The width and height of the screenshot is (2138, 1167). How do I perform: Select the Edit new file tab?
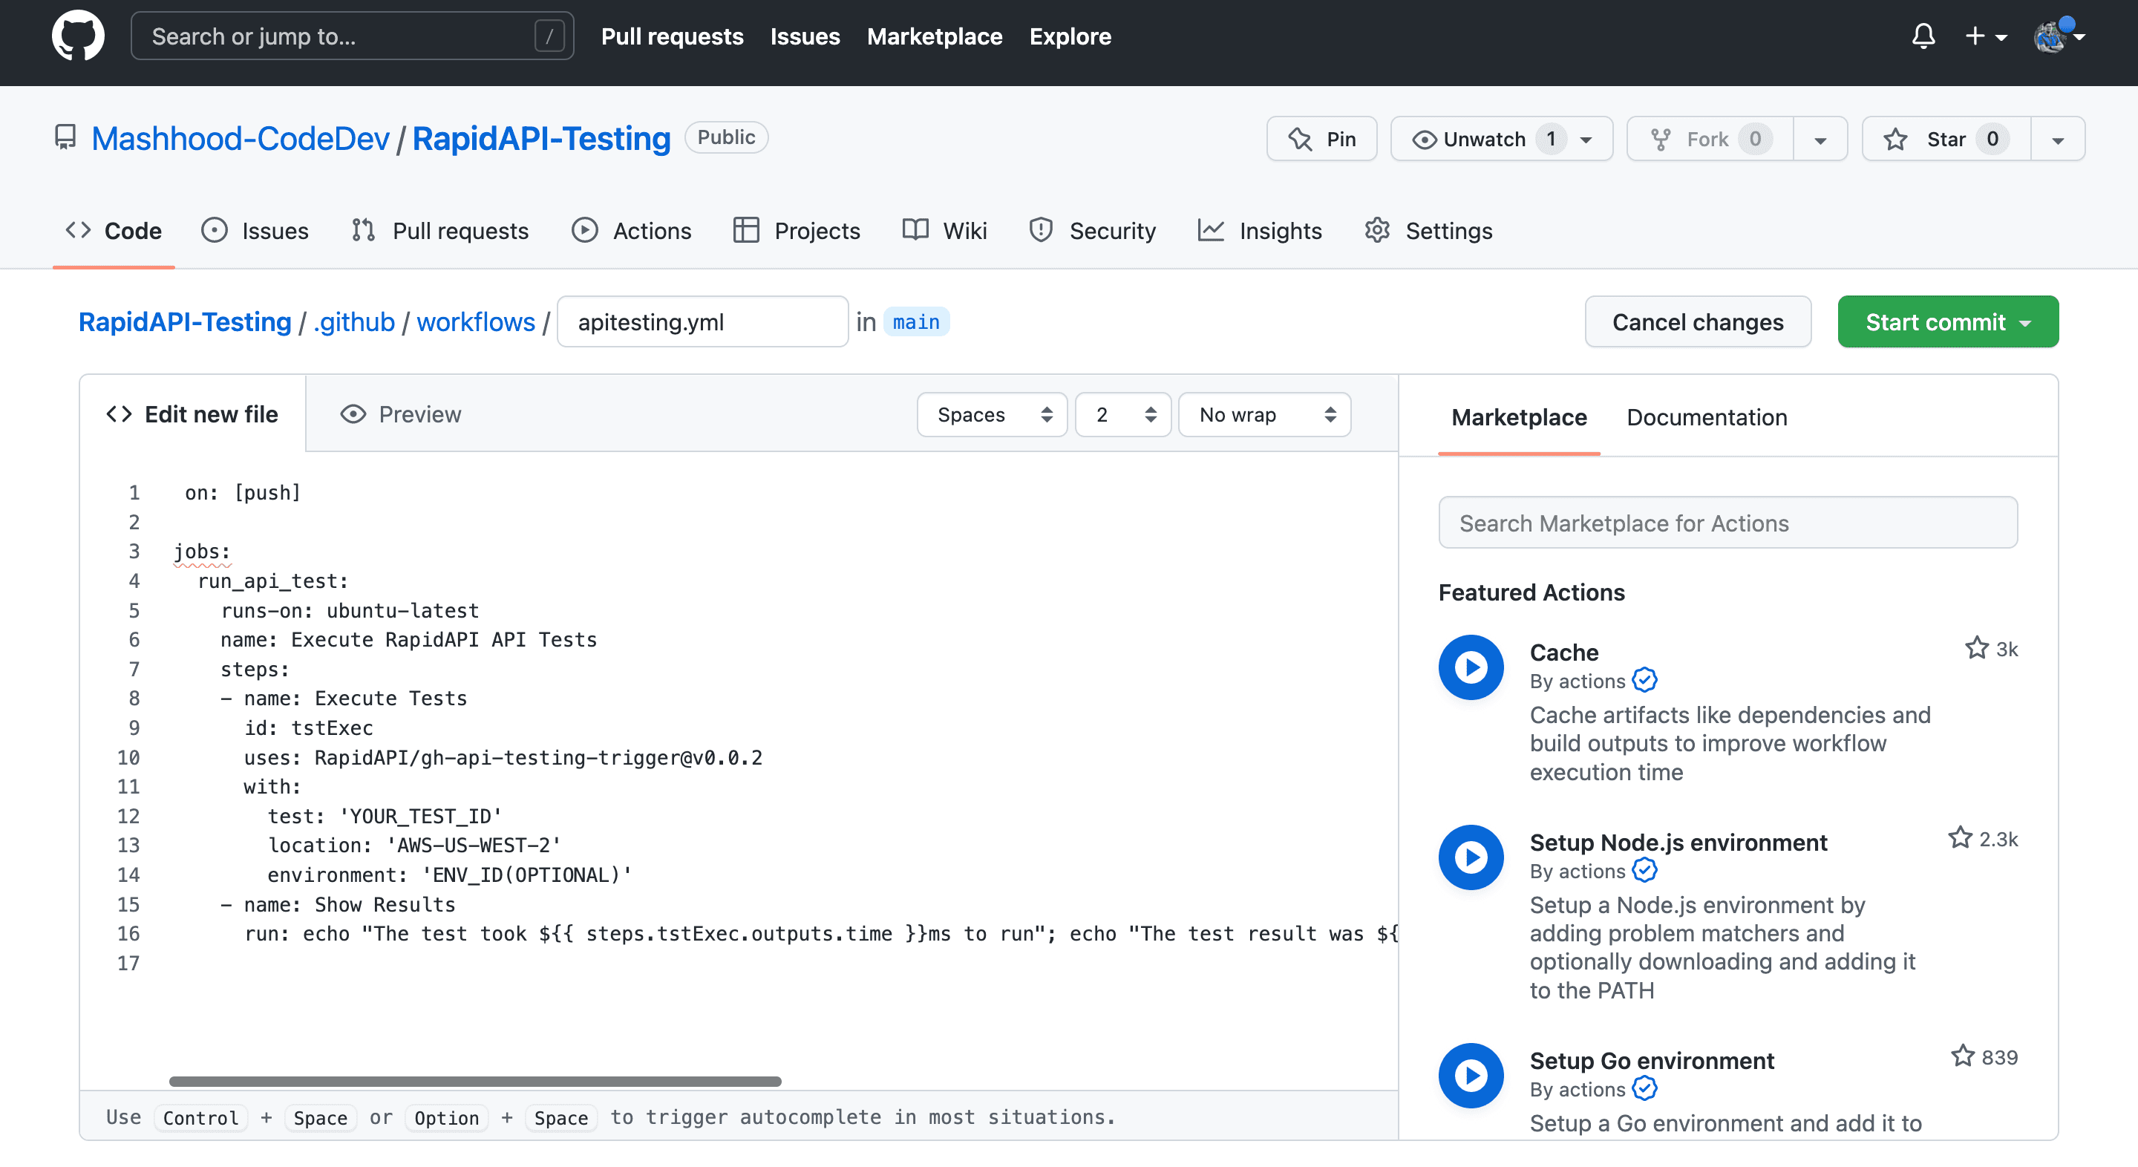pyautogui.click(x=192, y=414)
